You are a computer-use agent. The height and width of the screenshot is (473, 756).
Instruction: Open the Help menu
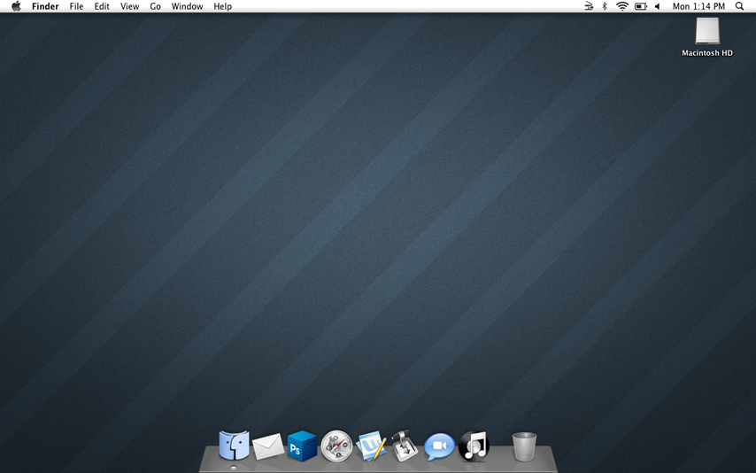pos(223,6)
